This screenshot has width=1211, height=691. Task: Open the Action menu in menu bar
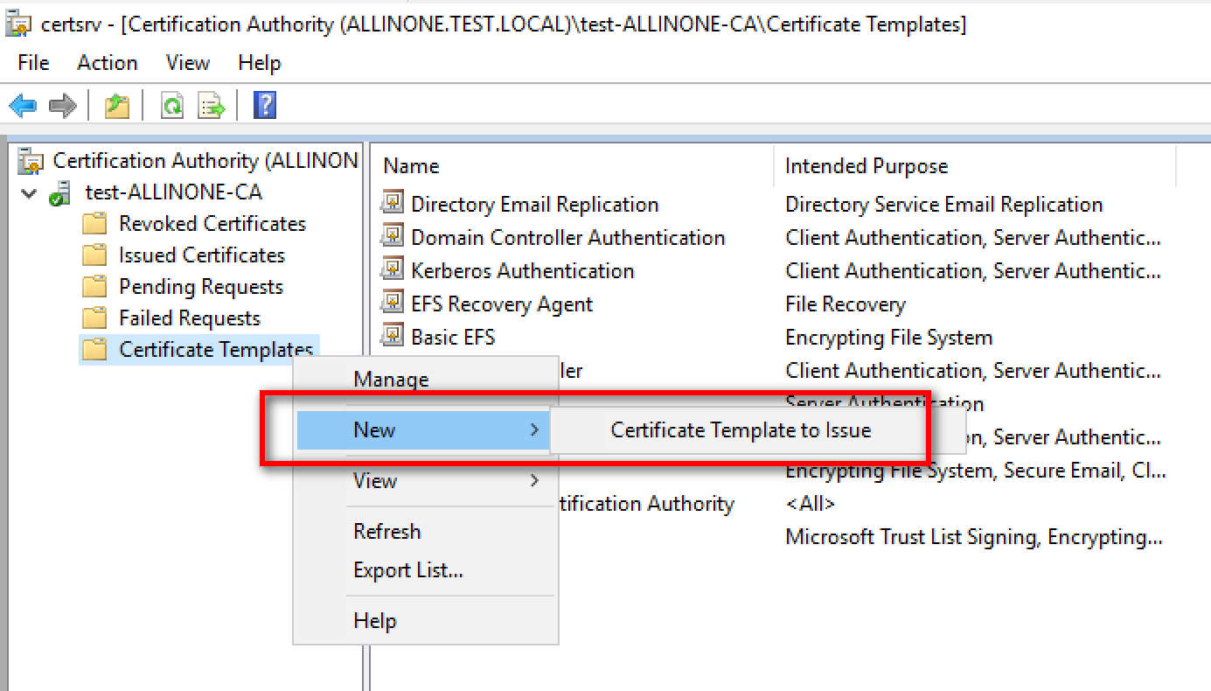tap(107, 63)
